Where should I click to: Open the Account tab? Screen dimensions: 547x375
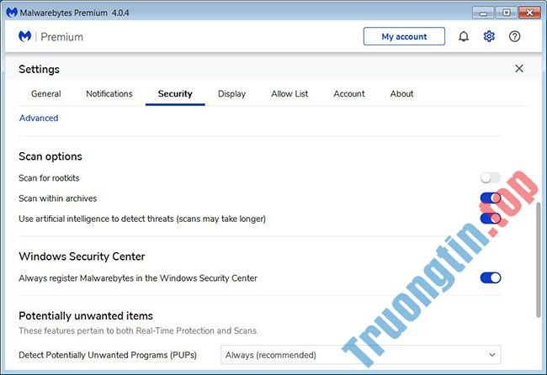point(349,94)
